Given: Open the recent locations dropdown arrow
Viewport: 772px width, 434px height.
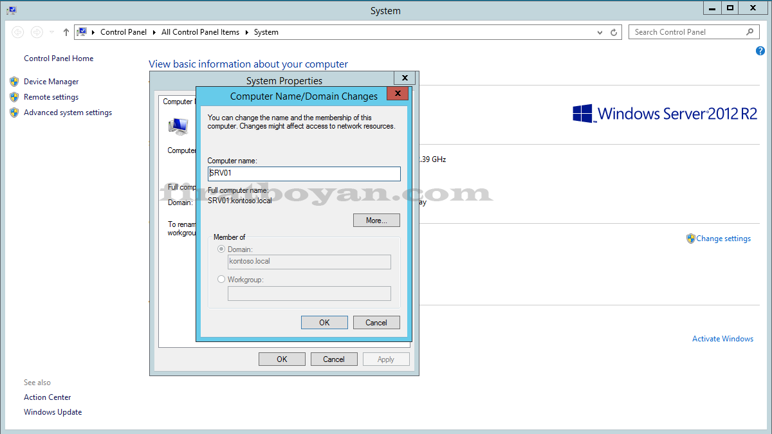Looking at the screenshot, I should click(51, 32).
